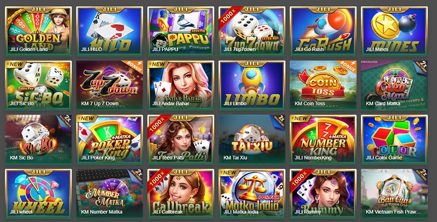Select the JILI Matka India game
Image resolution: width=437 pixels, height=222 pixels.
(x=252, y=194)
